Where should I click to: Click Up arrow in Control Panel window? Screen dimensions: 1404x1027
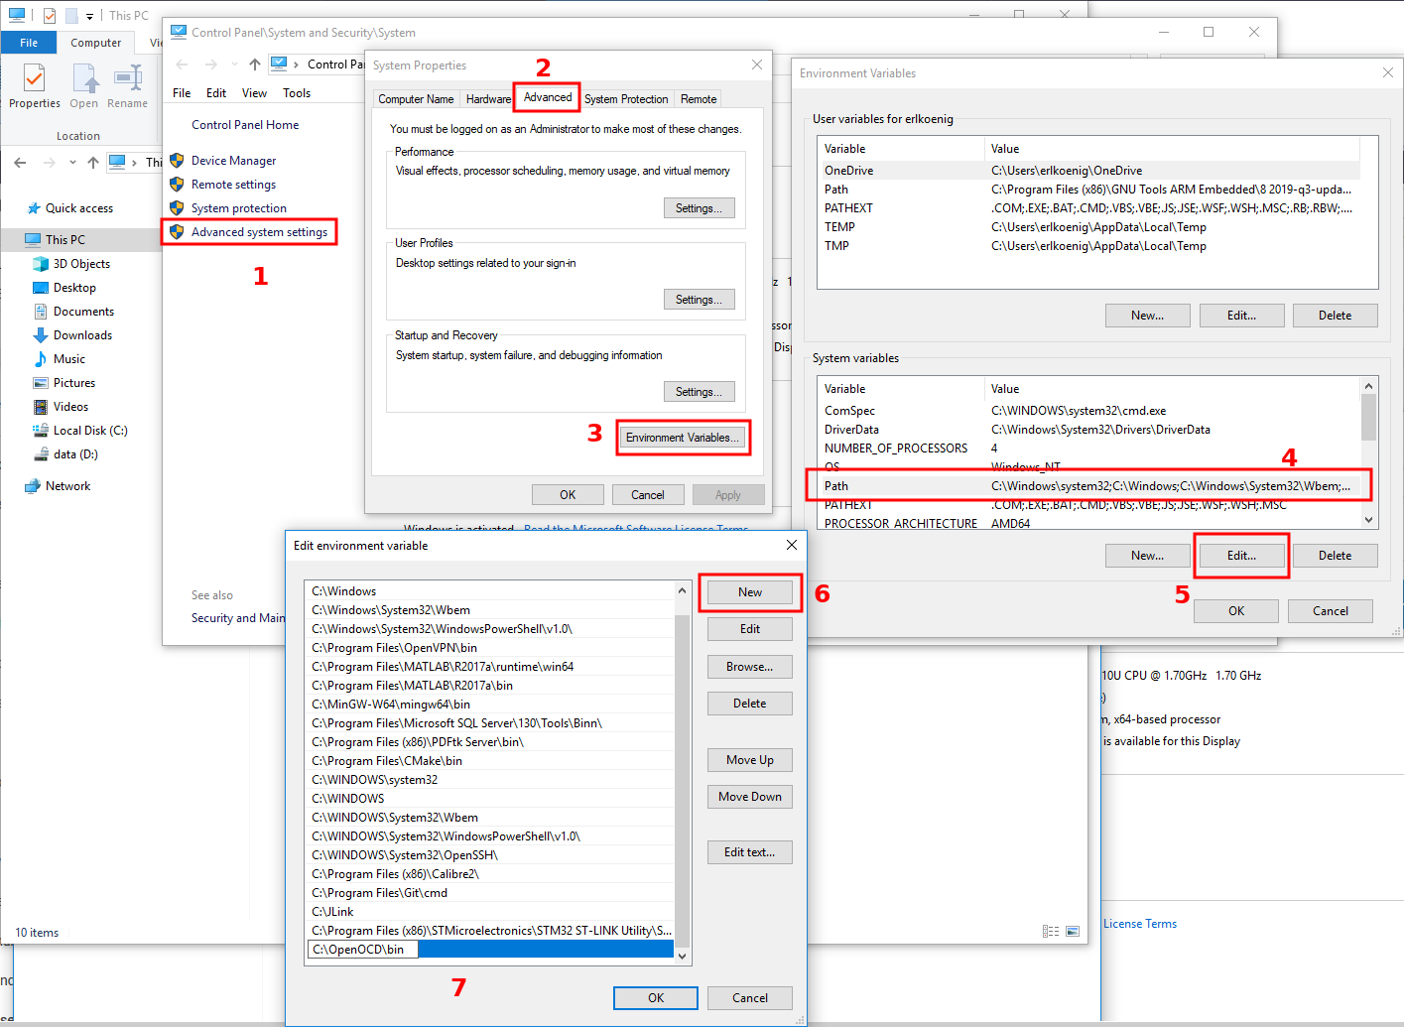255,64
